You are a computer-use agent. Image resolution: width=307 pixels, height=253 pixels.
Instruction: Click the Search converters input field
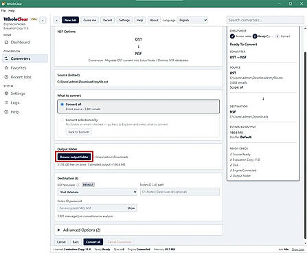pos(265,20)
